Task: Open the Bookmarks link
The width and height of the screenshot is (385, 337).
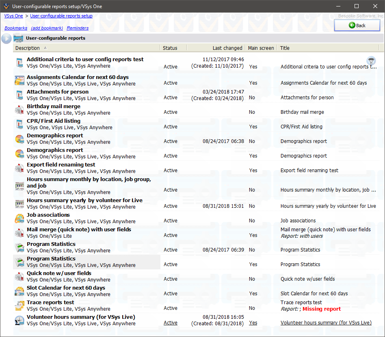Action: [16, 28]
